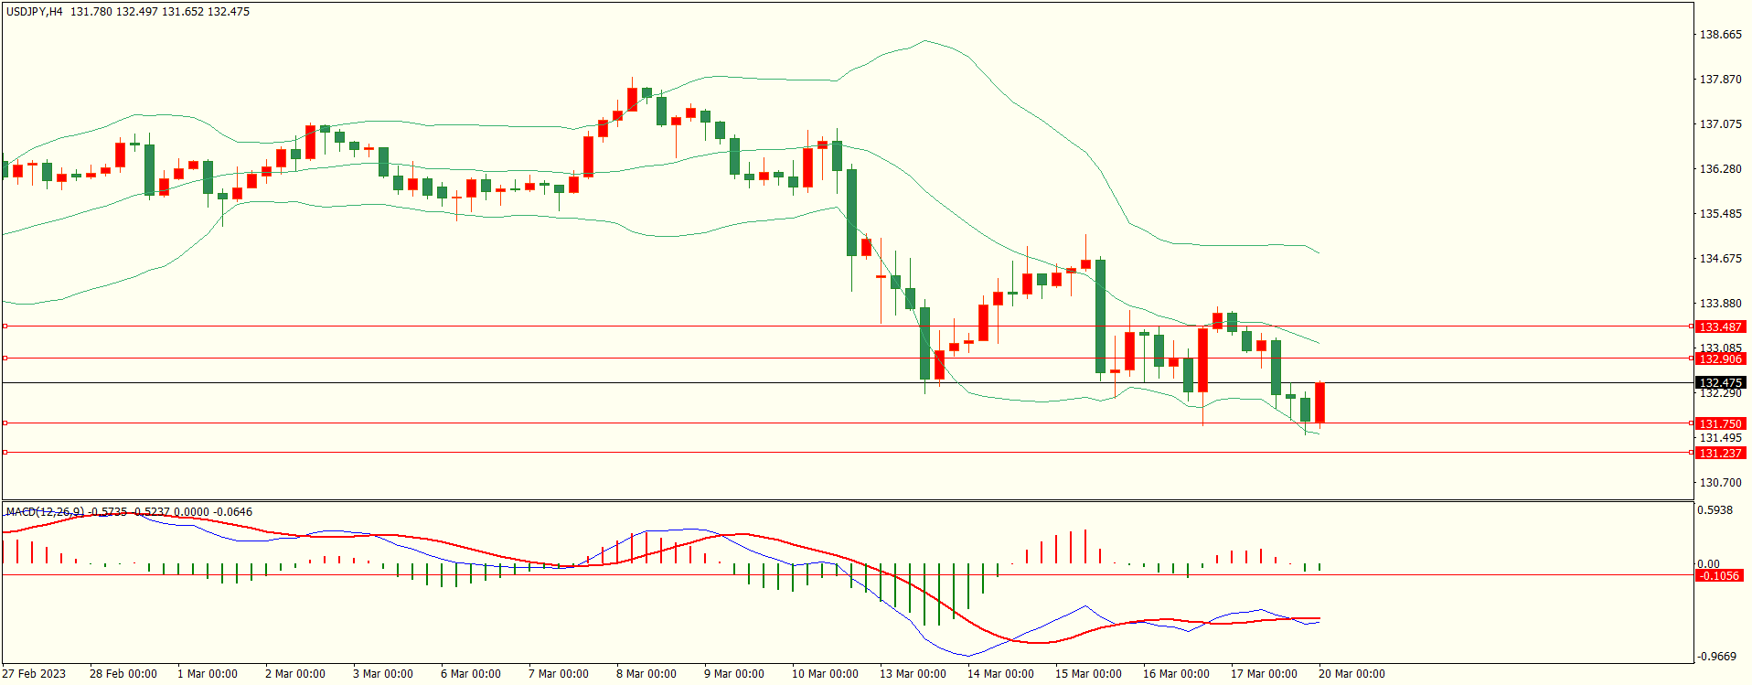This screenshot has width=1752, height=685.
Task: Click the 27 Feb 2023 date label
Action: pyautogui.click(x=34, y=674)
